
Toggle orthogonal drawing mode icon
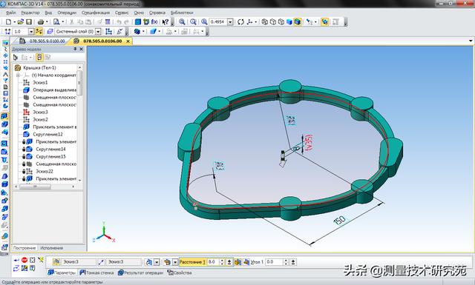point(39,31)
